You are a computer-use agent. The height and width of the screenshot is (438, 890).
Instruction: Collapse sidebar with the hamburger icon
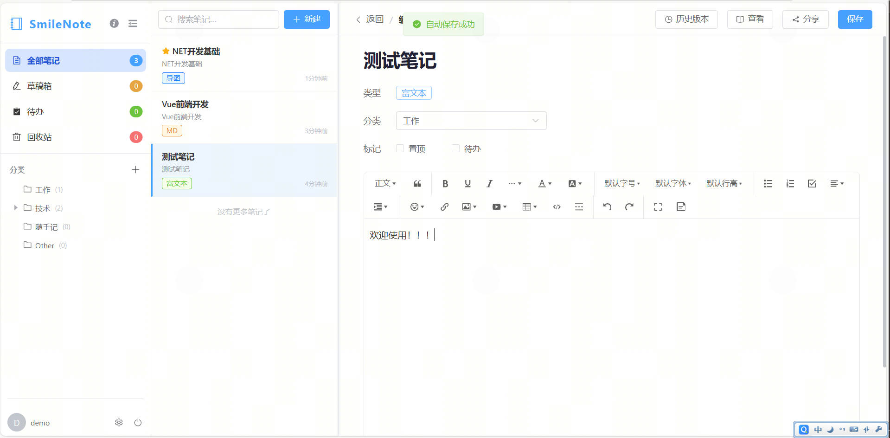click(x=133, y=23)
